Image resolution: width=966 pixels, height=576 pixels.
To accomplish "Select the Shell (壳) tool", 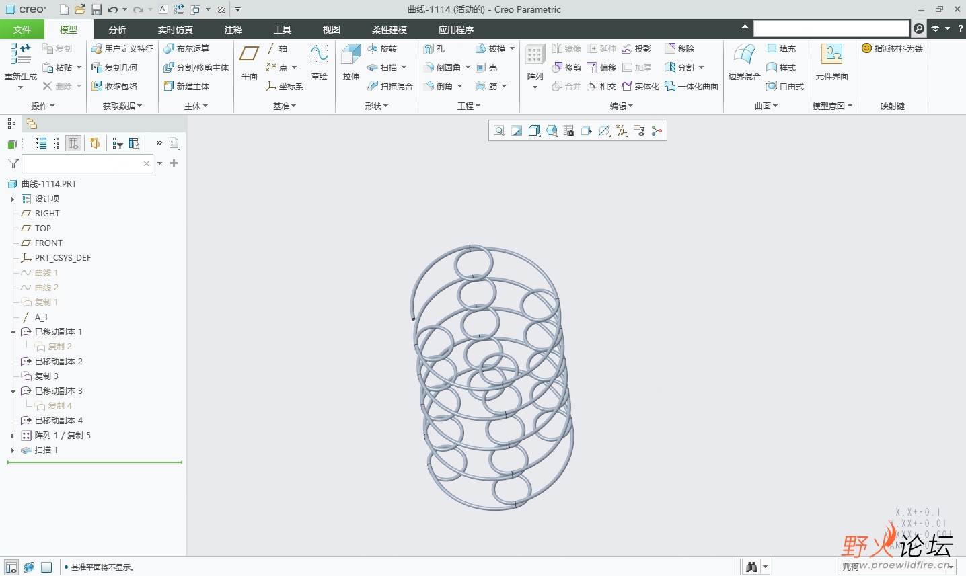I will tap(486, 67).
